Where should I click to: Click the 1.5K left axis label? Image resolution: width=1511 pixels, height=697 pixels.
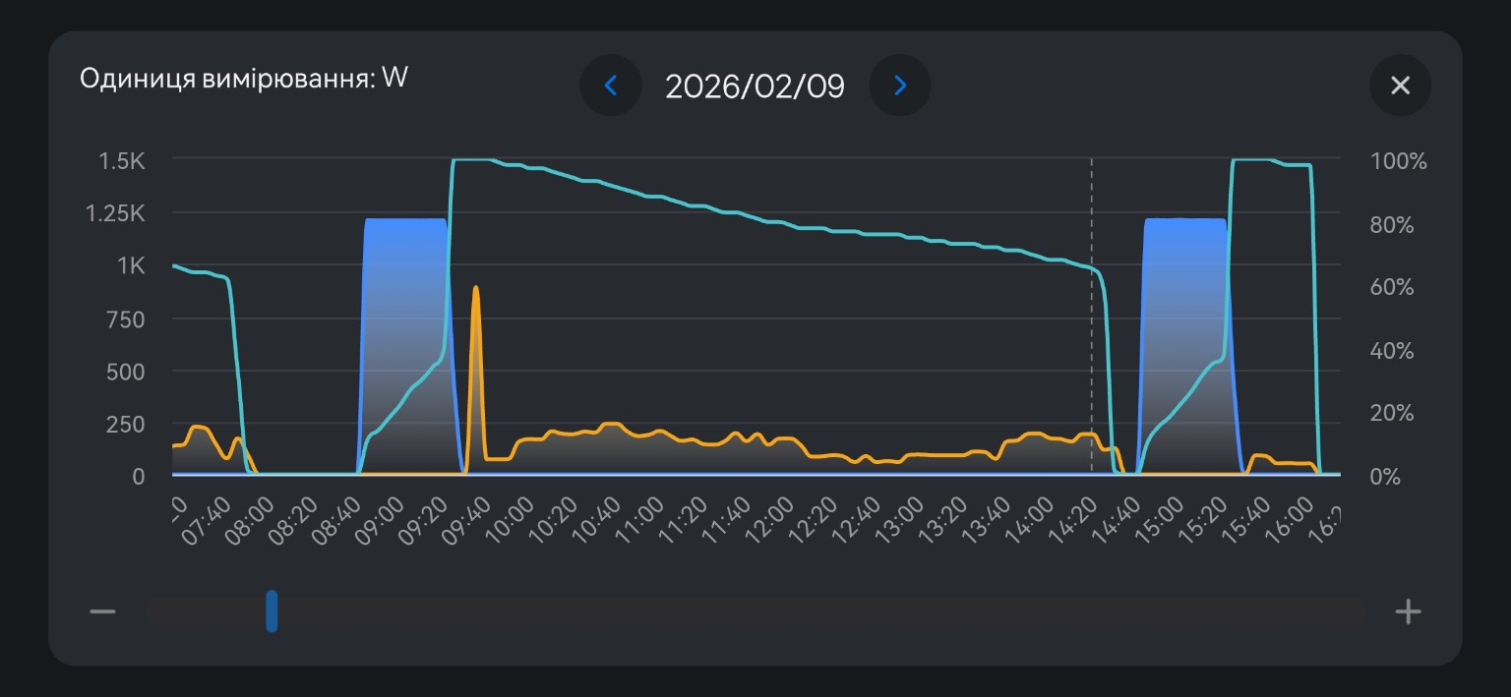tap(122, 160)
